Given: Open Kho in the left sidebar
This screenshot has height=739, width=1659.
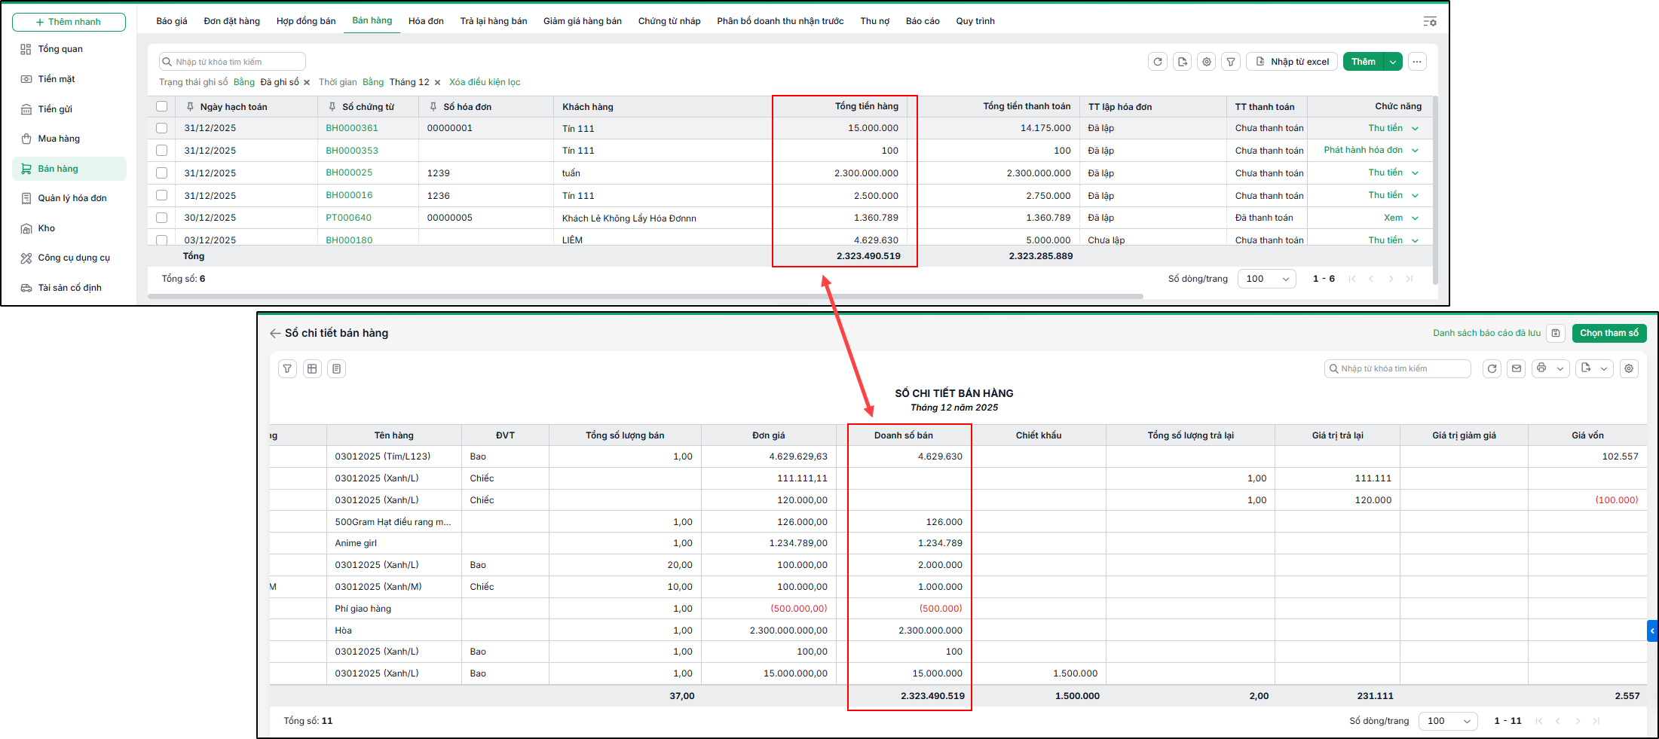Looking at the screenshot, I should tap(47, 228).
